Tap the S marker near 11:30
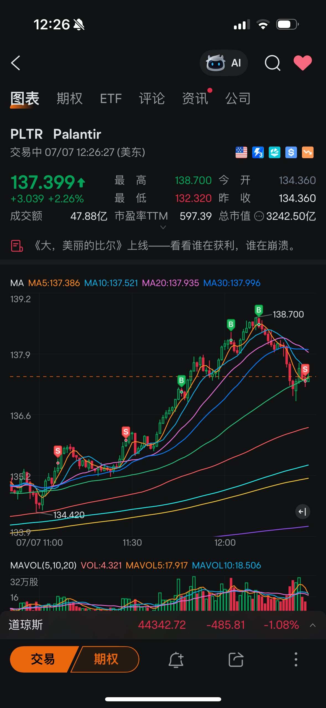The height and width of the screenshot is (708, 326). (126, 432)
